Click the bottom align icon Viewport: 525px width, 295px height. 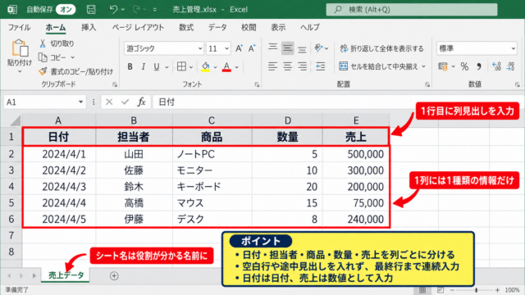(302, 49)
